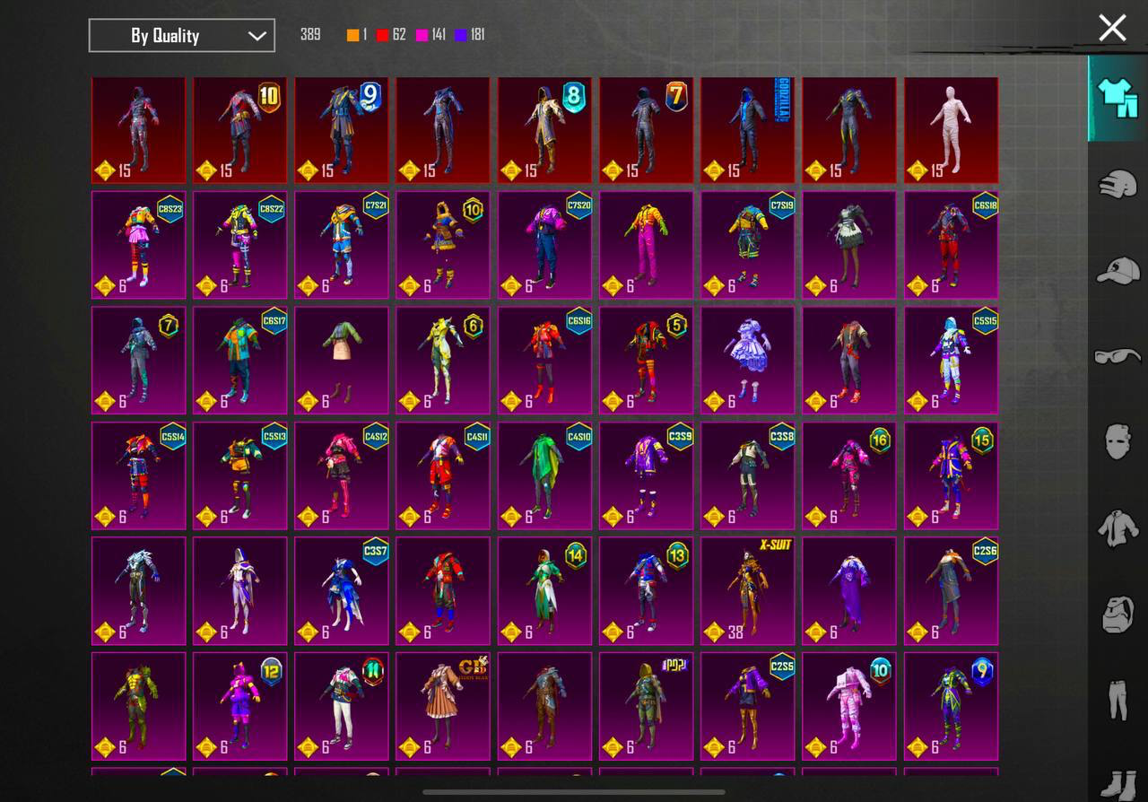Open the backpack category in the sidebar

[x=1118, y=615]
